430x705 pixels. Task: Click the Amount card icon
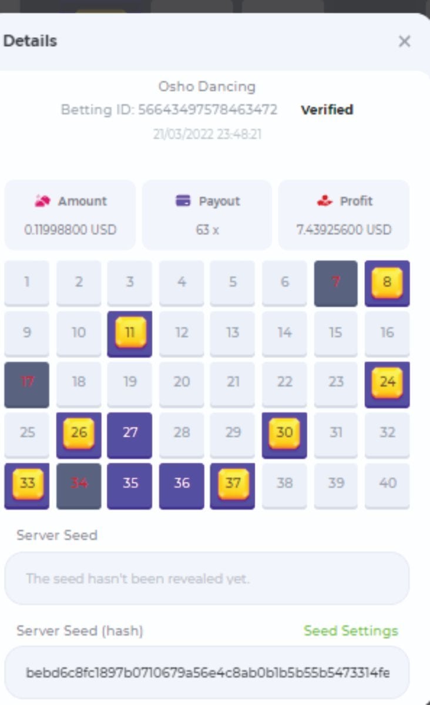[42, 201]
